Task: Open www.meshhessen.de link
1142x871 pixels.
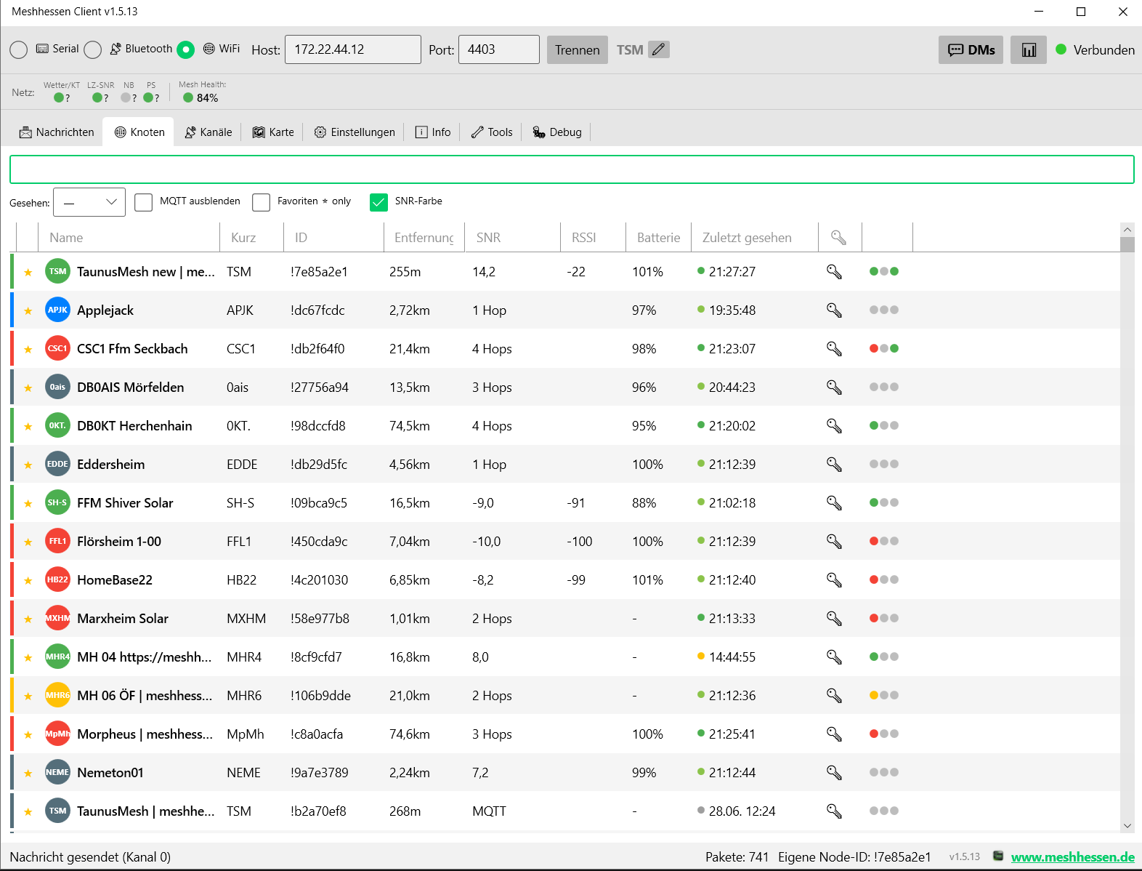Action: point(1072,857)
